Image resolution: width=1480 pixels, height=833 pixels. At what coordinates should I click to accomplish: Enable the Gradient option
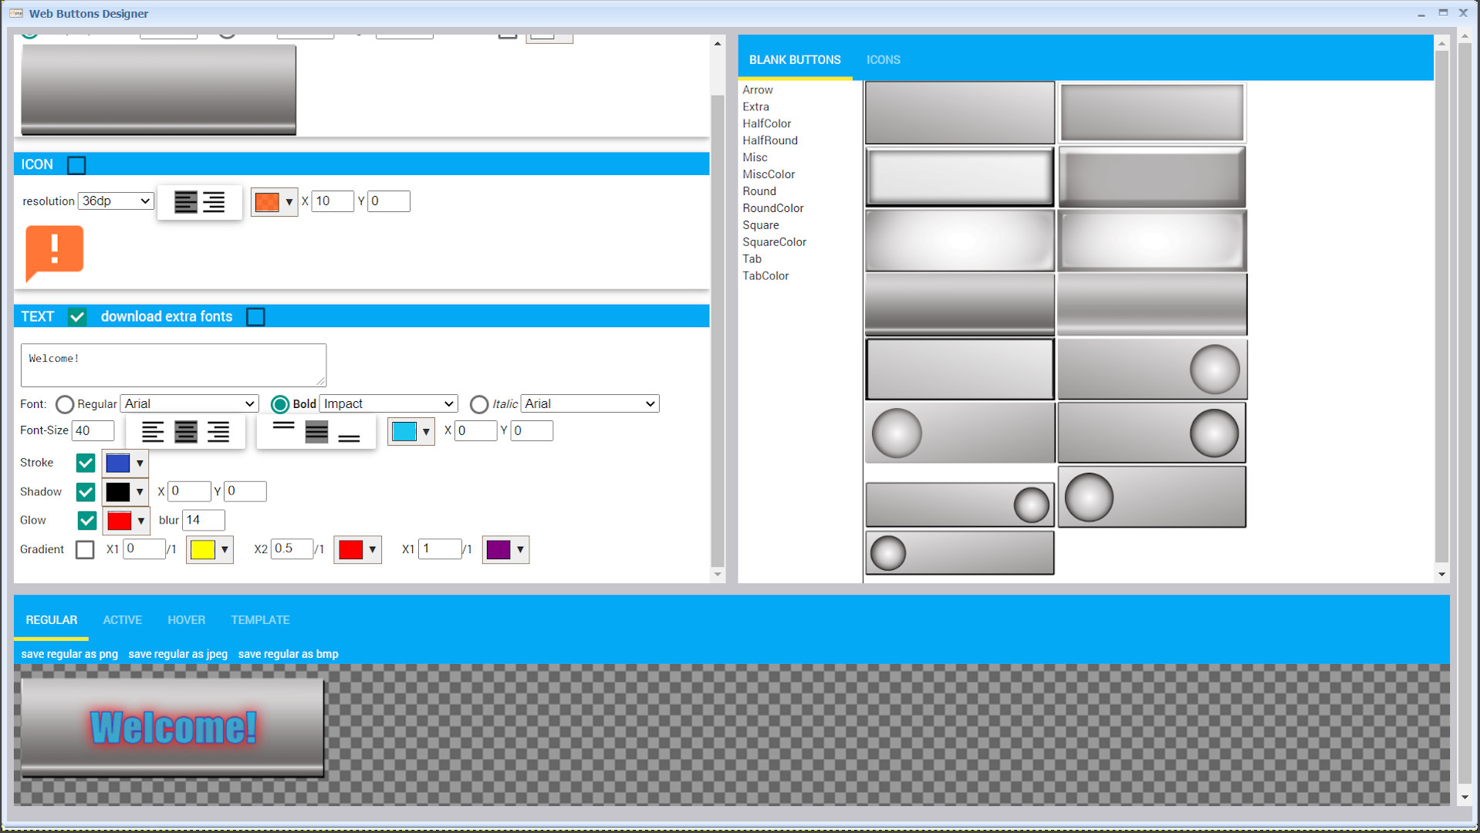(x=85, y=549)
